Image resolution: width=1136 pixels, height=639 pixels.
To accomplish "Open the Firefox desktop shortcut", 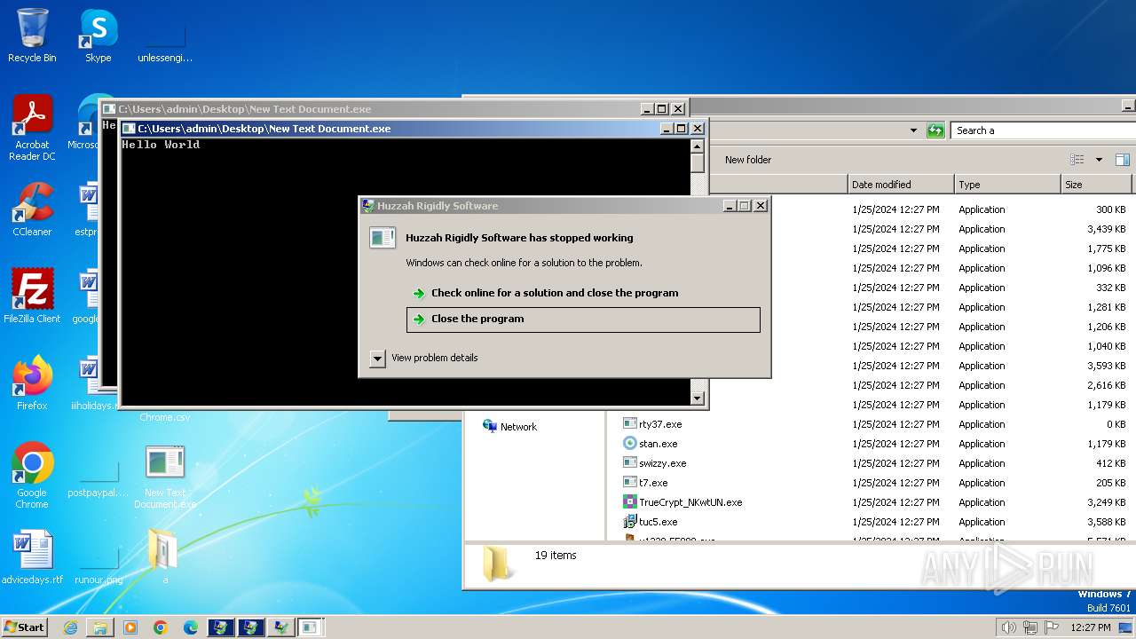I will (x=32, y=383).
